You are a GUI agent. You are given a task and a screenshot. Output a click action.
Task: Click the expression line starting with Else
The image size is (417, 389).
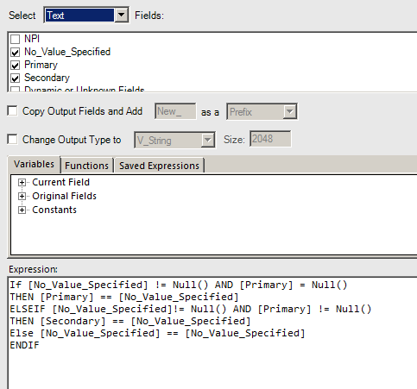(157, 333)
